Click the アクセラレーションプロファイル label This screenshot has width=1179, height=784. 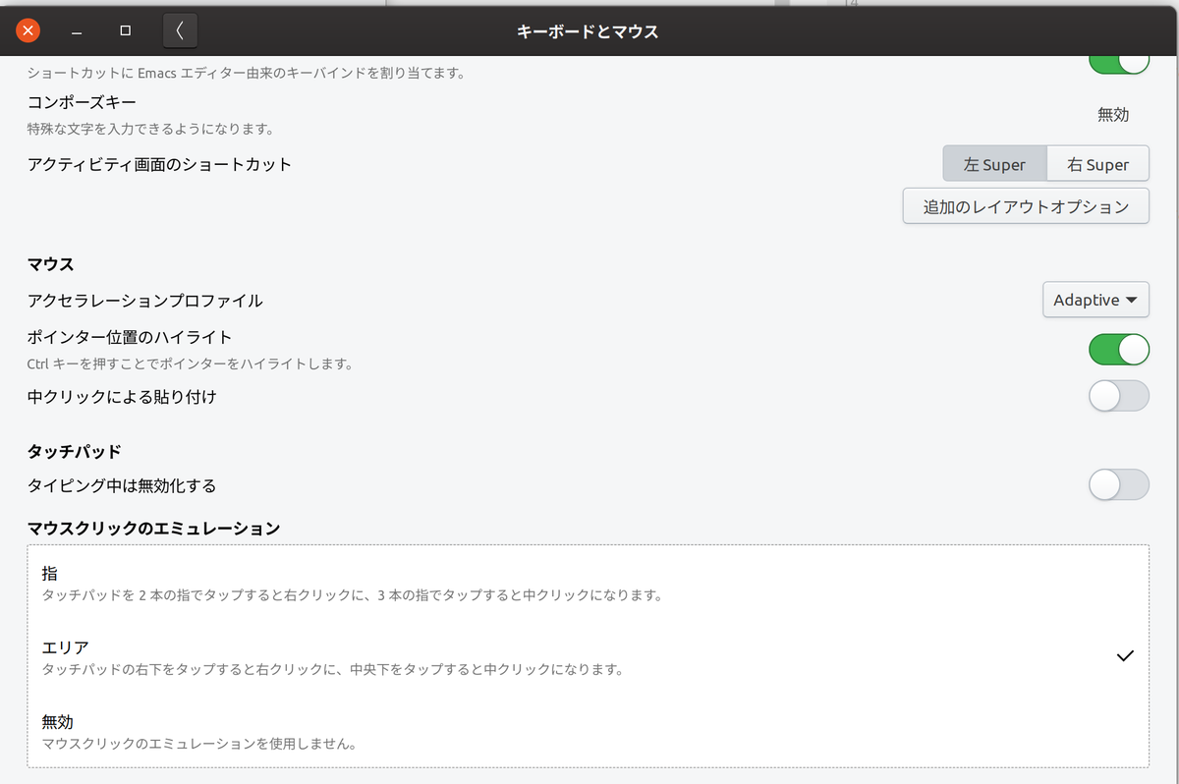[x=145, y=301]
